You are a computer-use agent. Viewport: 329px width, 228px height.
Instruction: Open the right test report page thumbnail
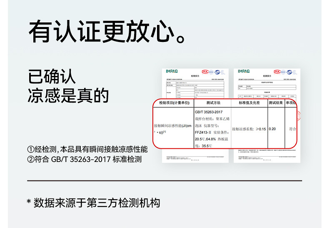coord(267,115)
